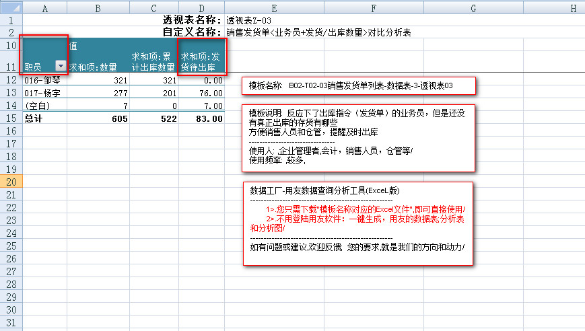Screen dimensions: 585x331
Task: Select column D header
Action: point(201,7)
